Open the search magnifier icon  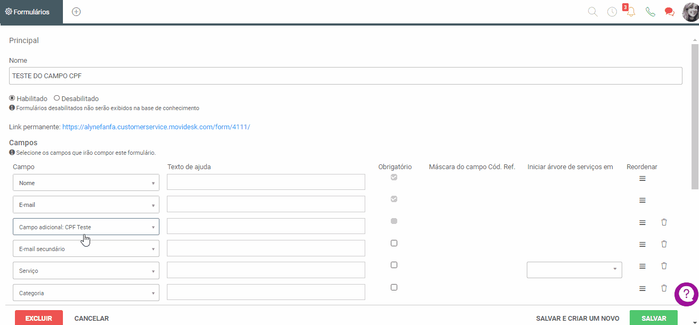(592, 12)
